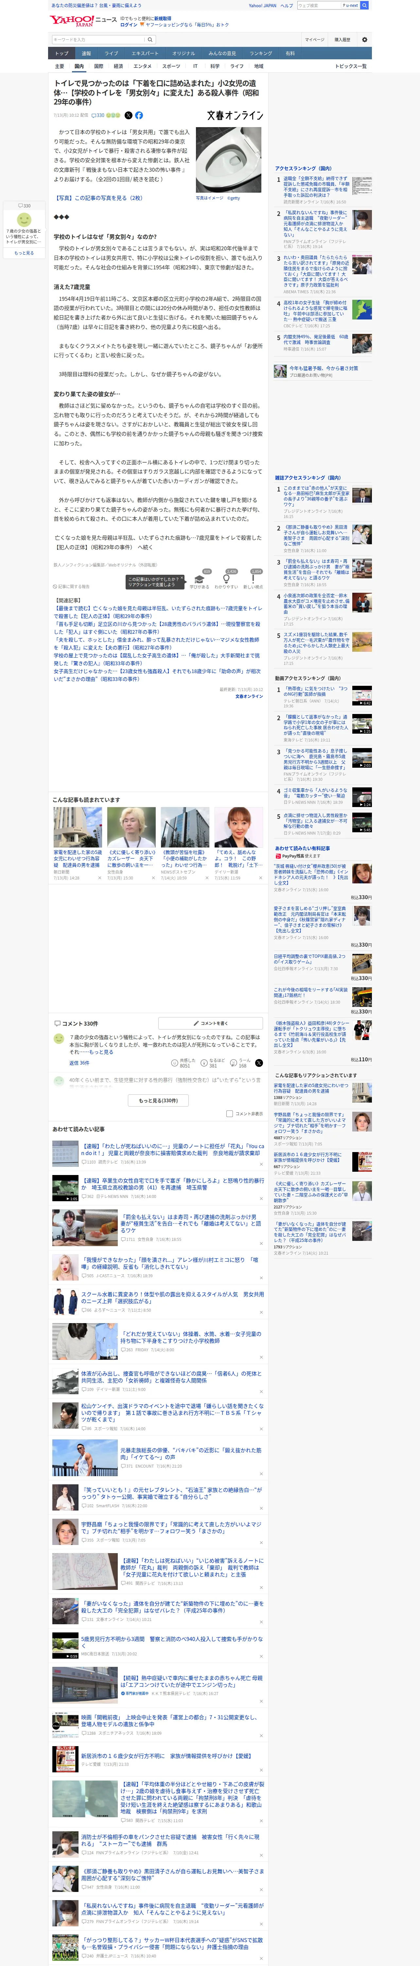
Task: Open the ランキング navigation tab
Action: click(x=261, y=53)
